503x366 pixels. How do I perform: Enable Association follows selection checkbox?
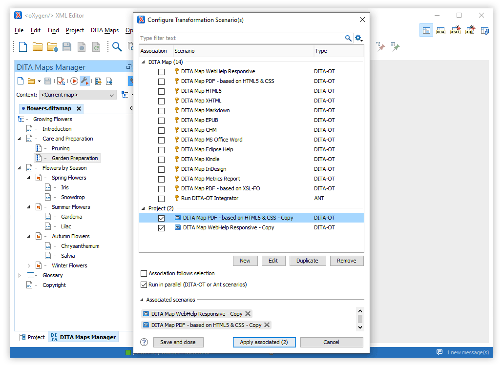coord(144,273)
